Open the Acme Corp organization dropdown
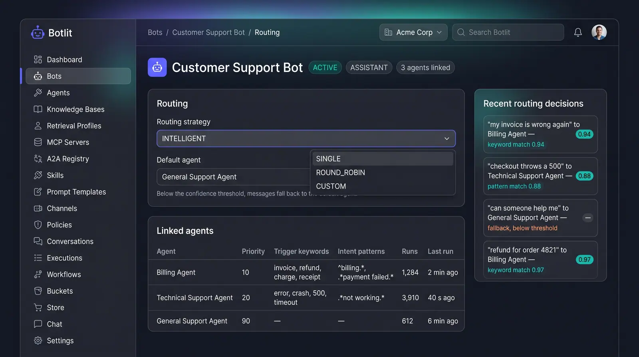Screen dimensions: 639x357 click(x=413, y=32)
